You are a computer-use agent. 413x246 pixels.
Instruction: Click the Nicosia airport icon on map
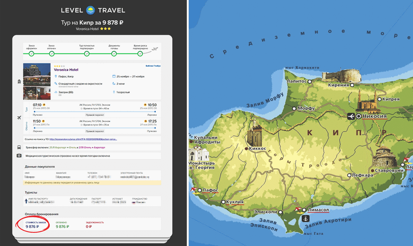tap(351, 116)
